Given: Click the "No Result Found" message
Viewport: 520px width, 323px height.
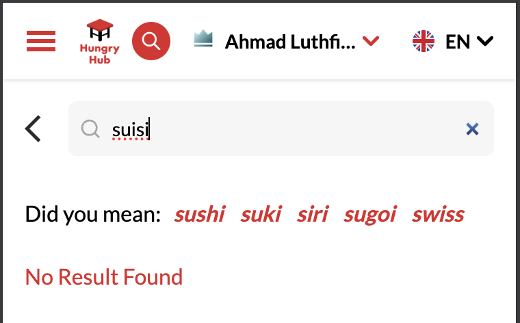Looking at the screenshot, I should tap(104, 277).
